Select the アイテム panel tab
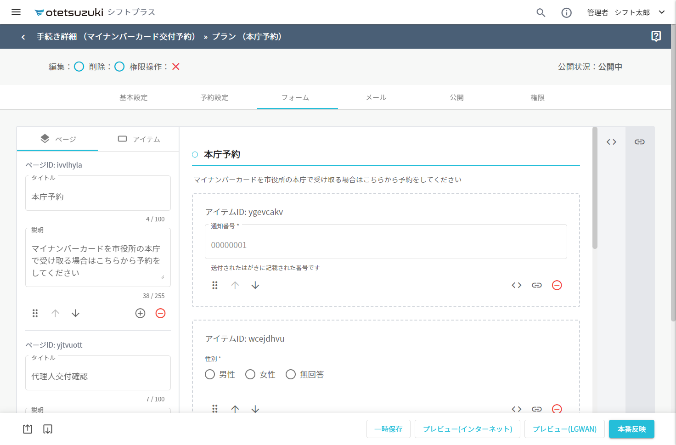The image size is (676, 445). (x=138, y=139)
